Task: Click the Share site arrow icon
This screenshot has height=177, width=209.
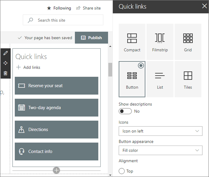Action: pos(78,8)
